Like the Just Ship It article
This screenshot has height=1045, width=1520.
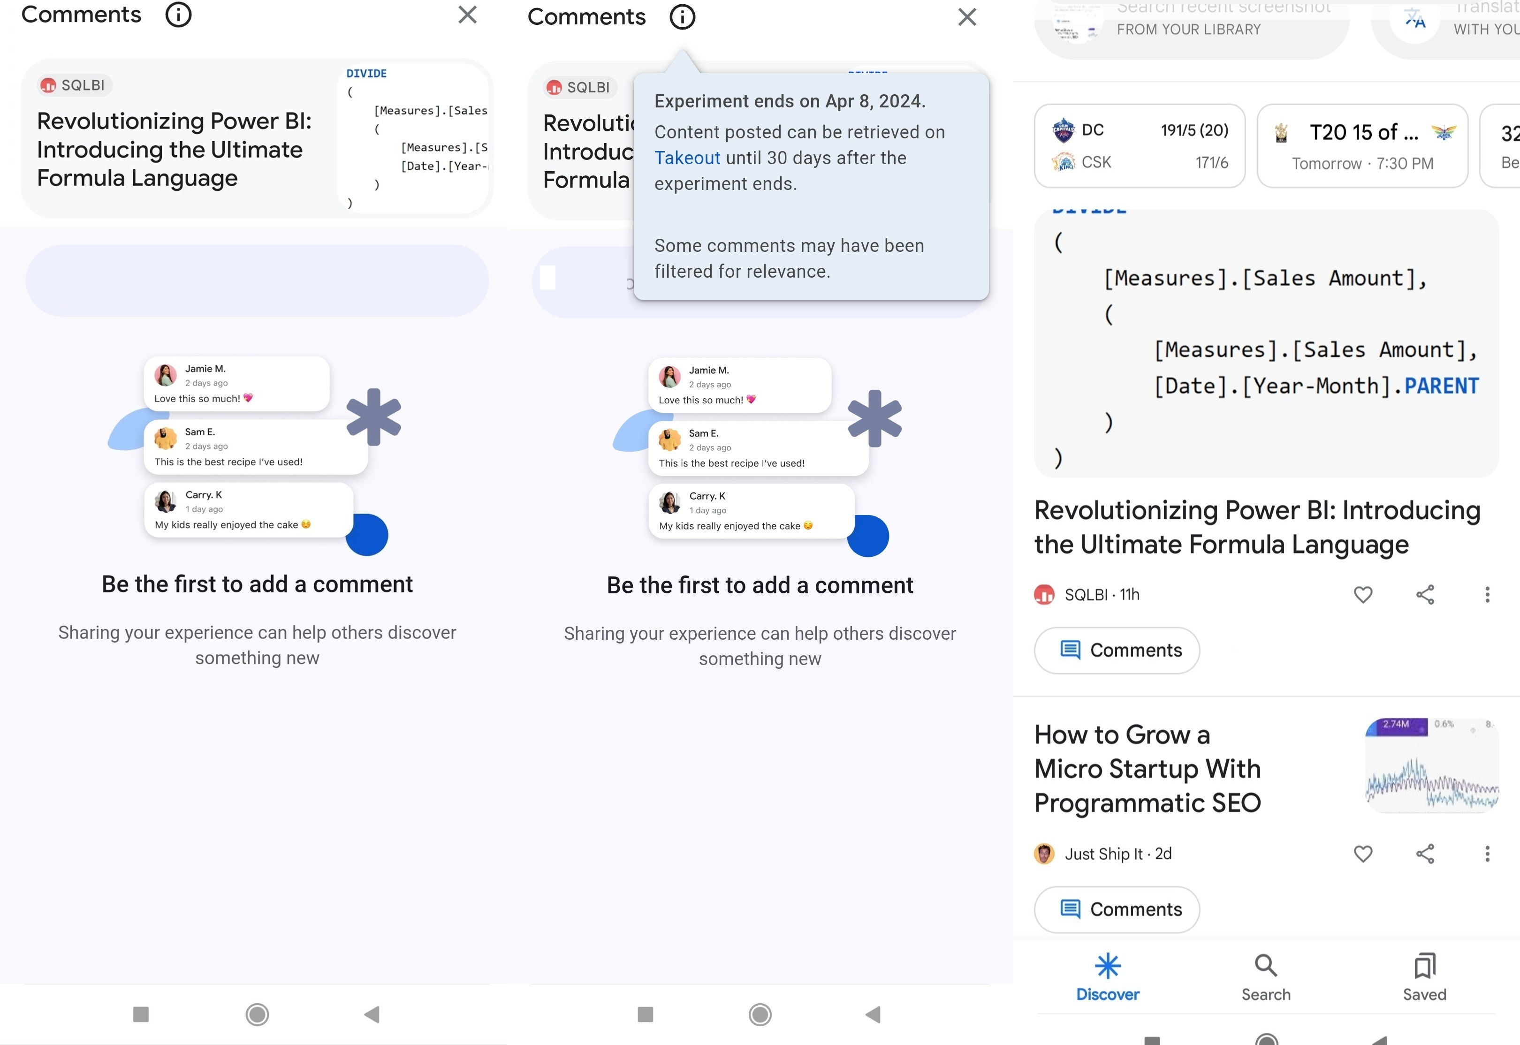tap(1363, 854)
